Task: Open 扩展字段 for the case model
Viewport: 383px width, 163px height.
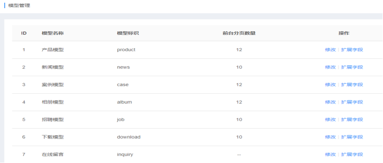Action: [352, 85]
